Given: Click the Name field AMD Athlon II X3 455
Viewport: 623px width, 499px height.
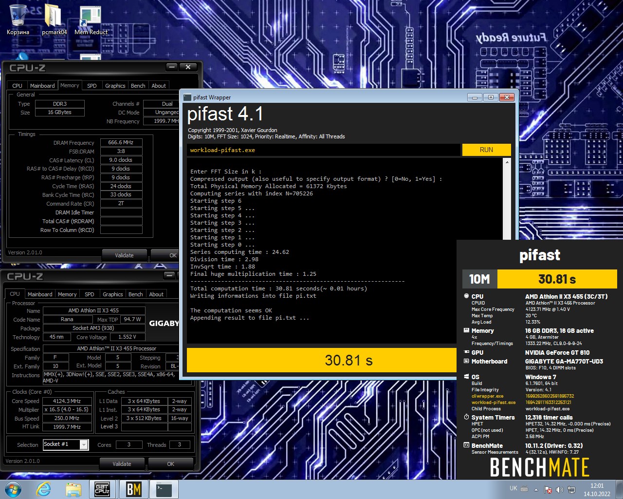Looking at the screenshot, I should (94, 310).
